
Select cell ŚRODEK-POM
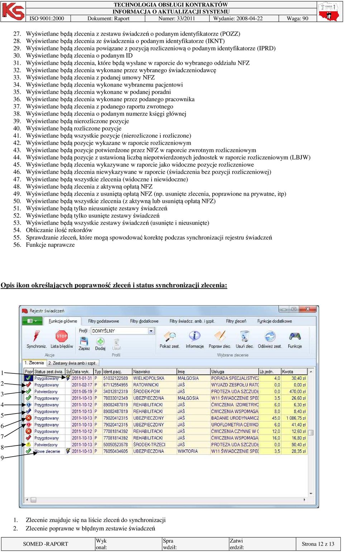coord(154,391)
